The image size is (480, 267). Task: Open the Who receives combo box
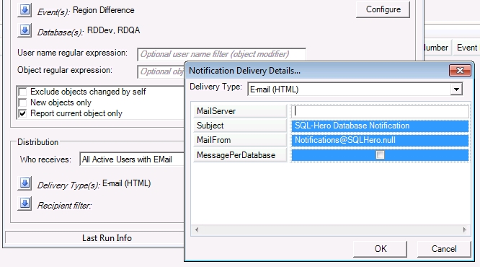click(x=132, y=159)
